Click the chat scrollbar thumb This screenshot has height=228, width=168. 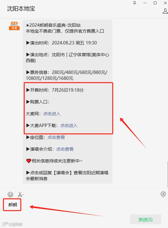click(167, 174)
